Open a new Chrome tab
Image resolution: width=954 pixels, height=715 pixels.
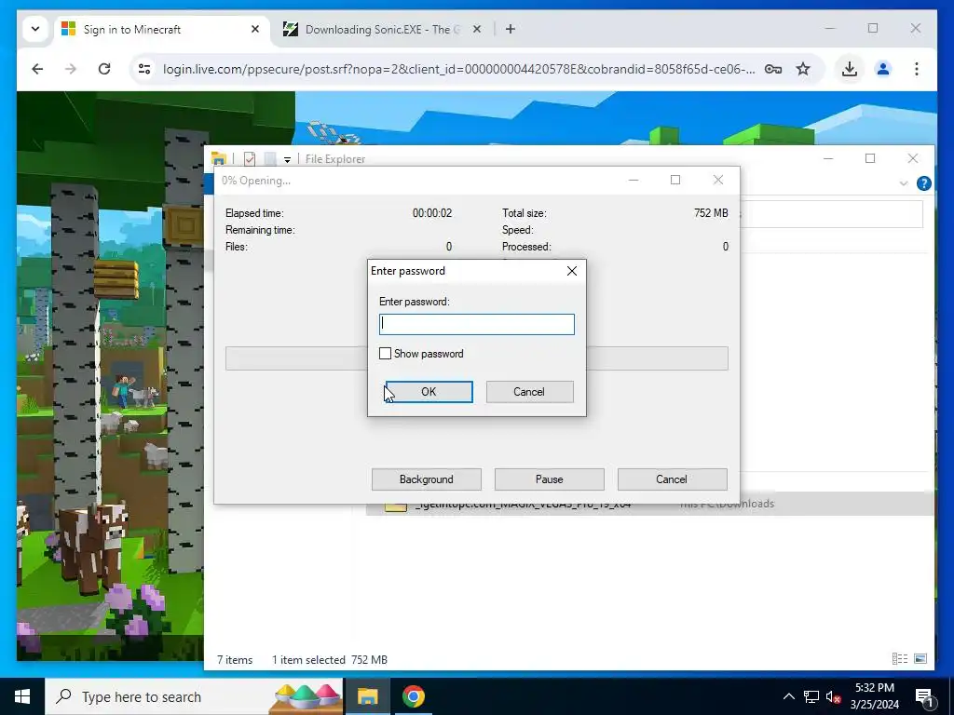[x=511, y=29]
